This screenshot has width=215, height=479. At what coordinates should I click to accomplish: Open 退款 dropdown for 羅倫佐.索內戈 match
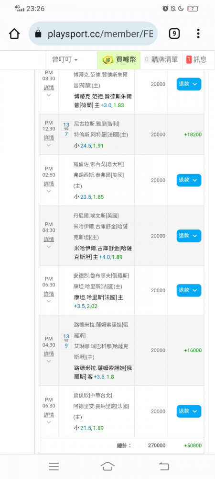coord(189,180)
